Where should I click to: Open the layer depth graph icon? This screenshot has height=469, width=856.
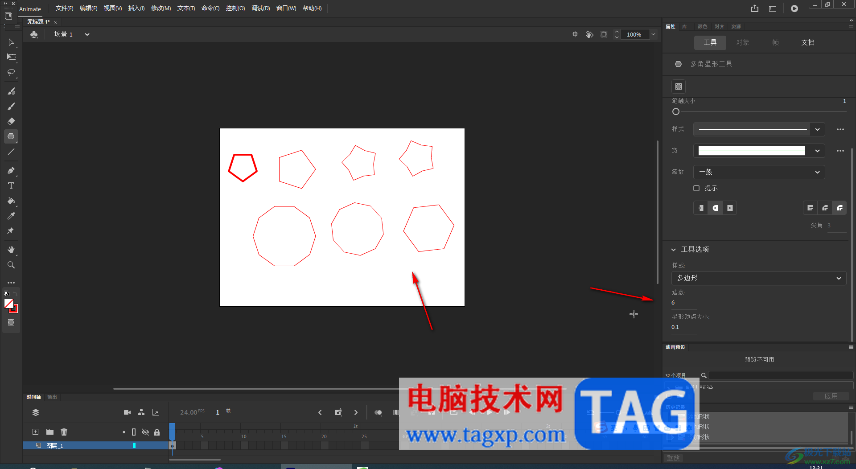pos(155,412)
